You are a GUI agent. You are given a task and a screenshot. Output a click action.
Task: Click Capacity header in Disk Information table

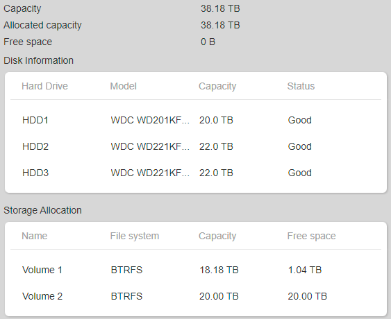(217, 86)
